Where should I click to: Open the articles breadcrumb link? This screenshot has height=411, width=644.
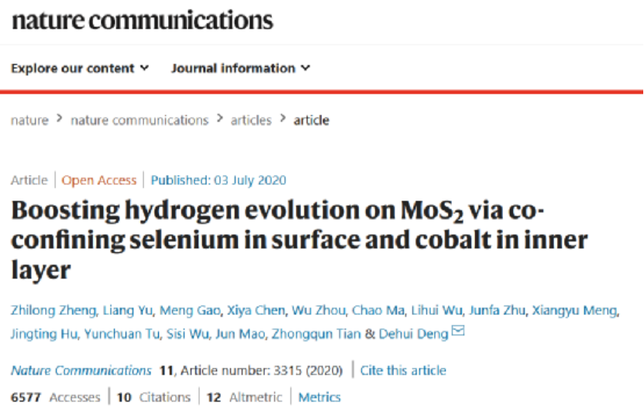(251, 120)
